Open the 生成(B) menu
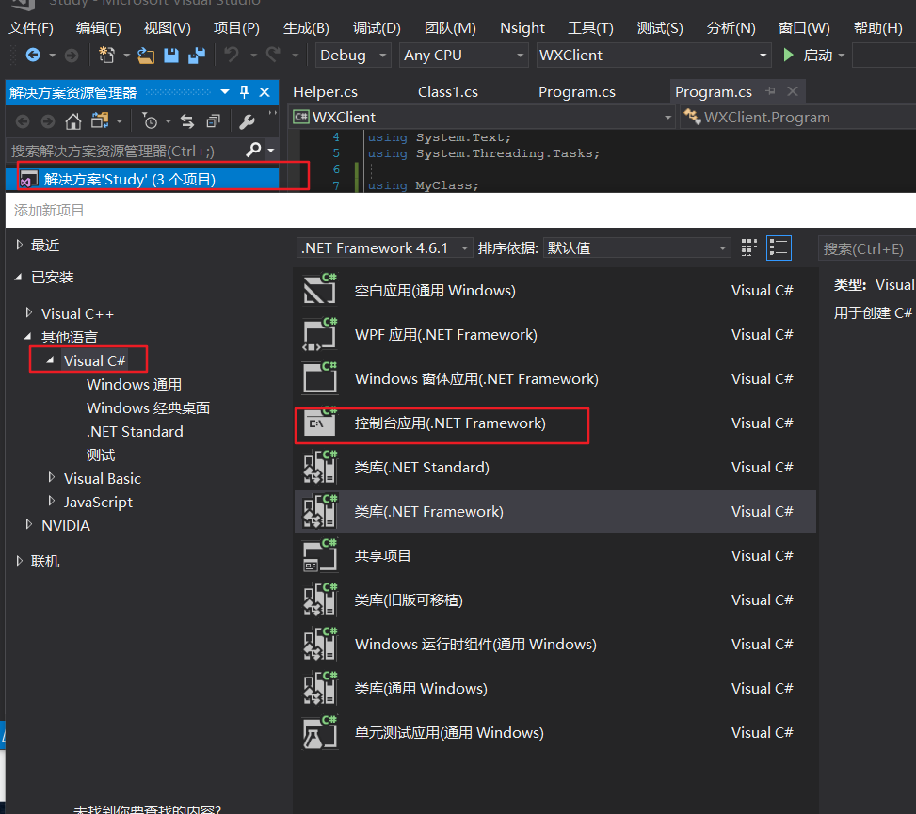 coord(306,28)
